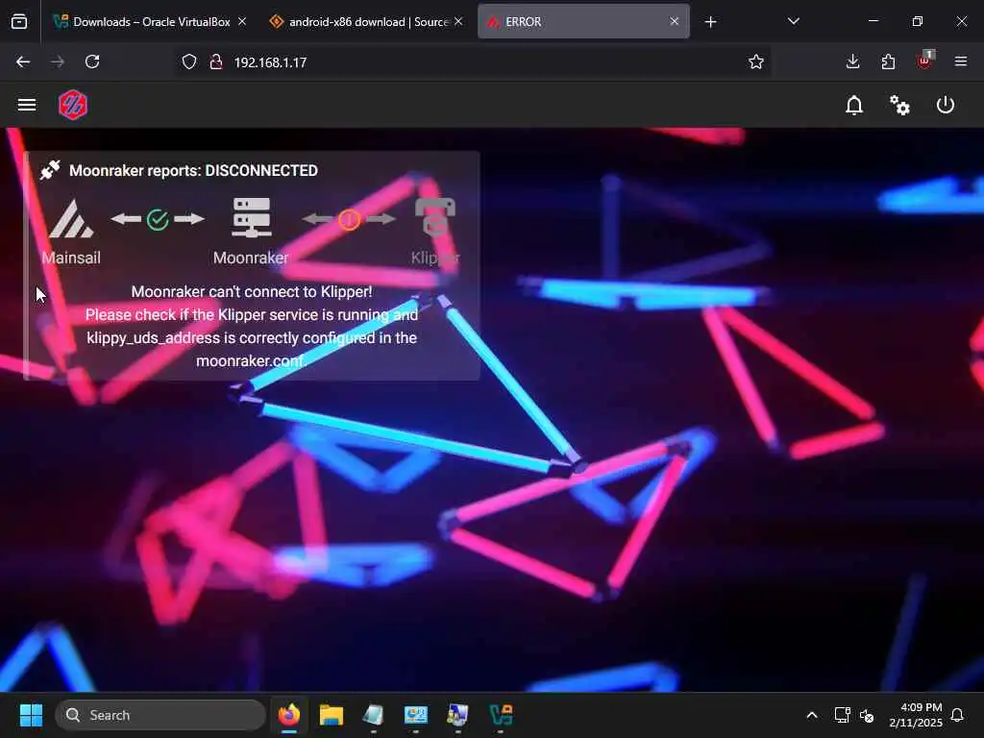Image resolution: width=984 pixels, height=738 pixels.
Task: Click the orange warning connection status icon
Action: tap(350, 219)
